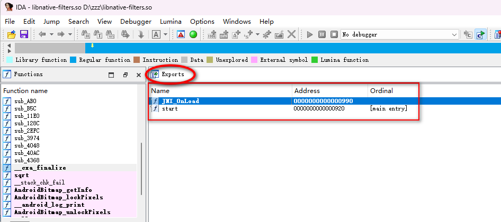Click the DATA plus toolbar icon
Screen dimensions: 501x222
(224, 34)
